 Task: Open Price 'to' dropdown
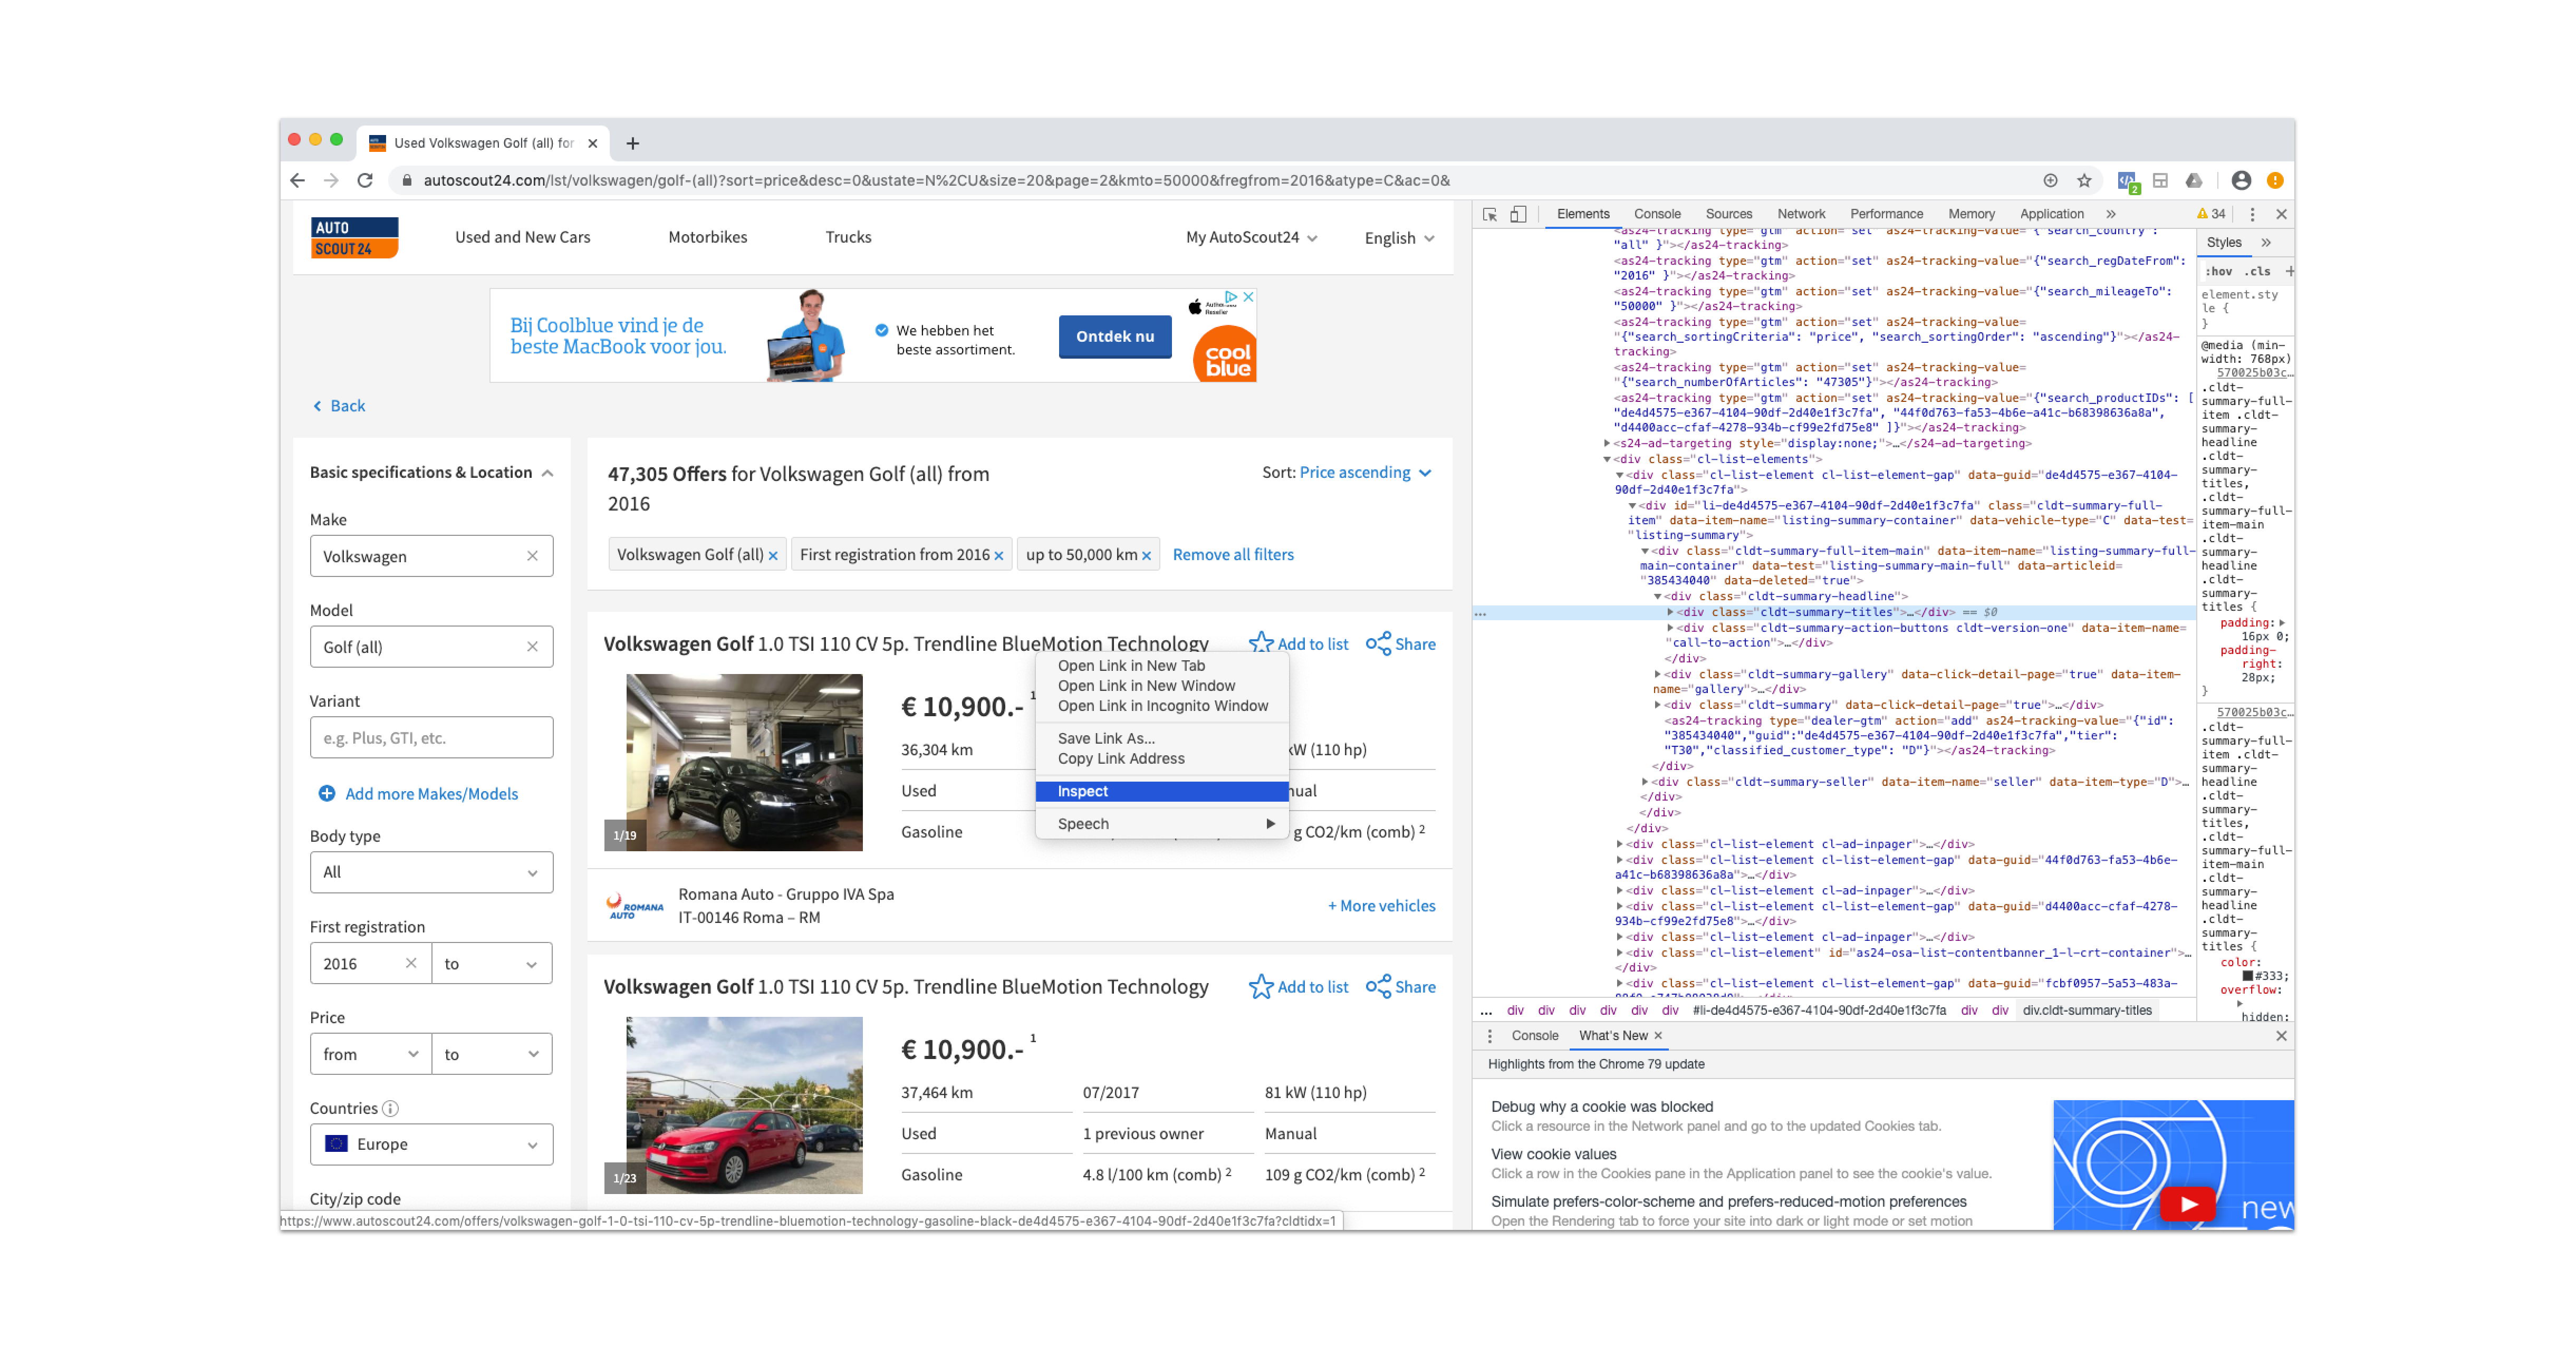(x=491, y=1054)
